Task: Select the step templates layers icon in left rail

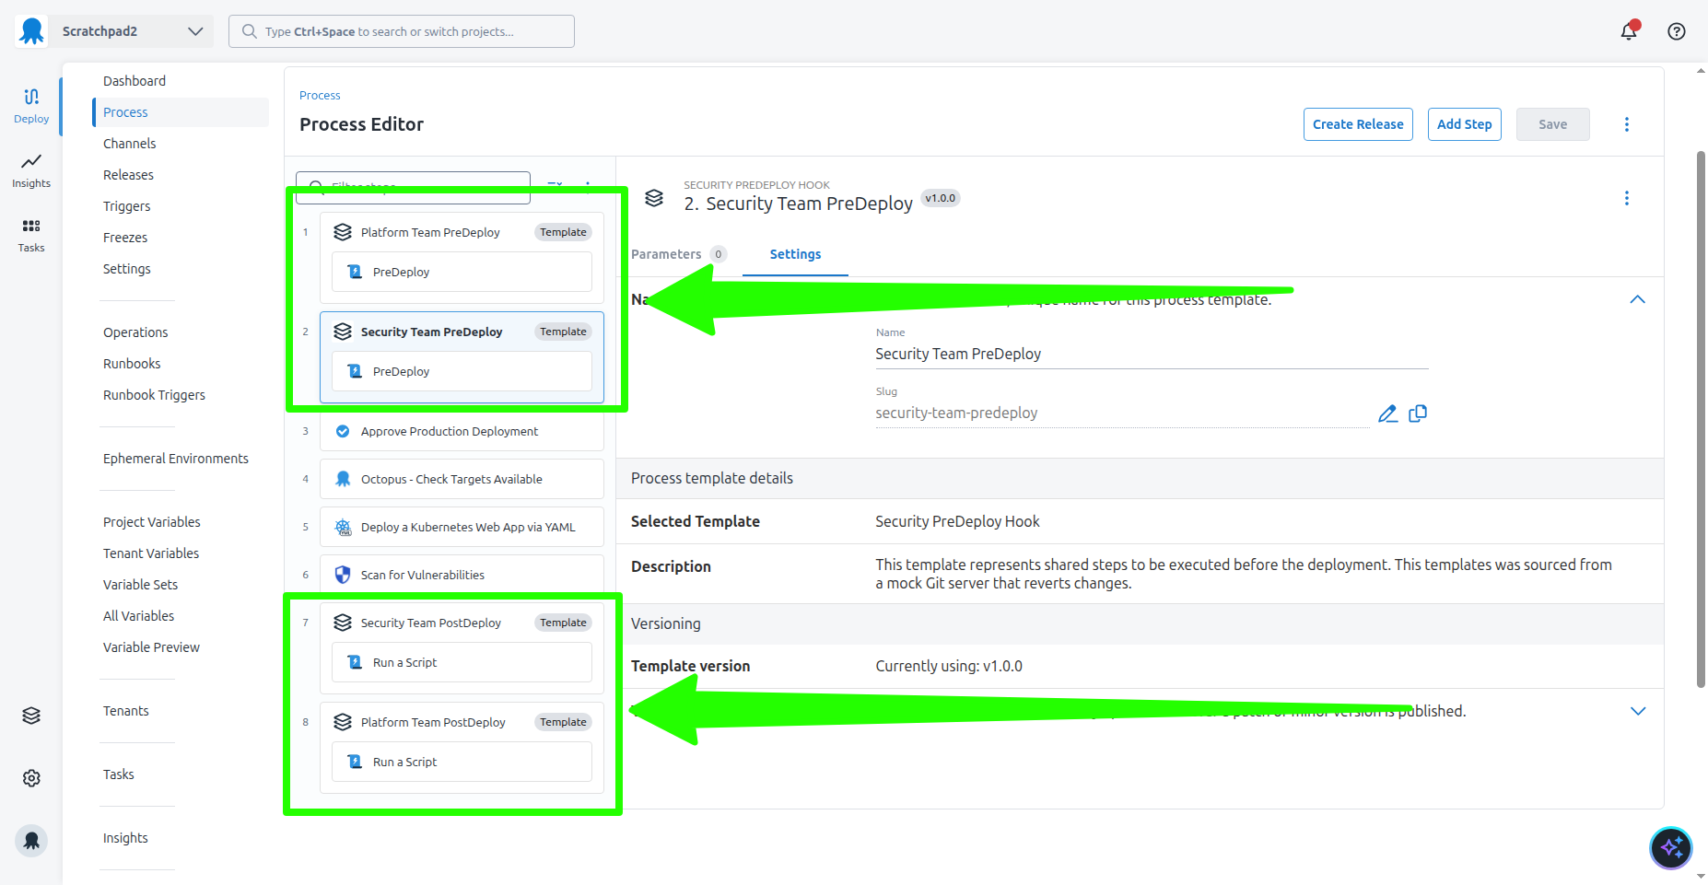Action: [x=31, y=715]
